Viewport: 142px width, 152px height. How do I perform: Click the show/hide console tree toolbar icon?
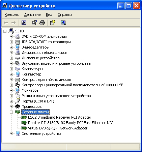pos(24,23)
